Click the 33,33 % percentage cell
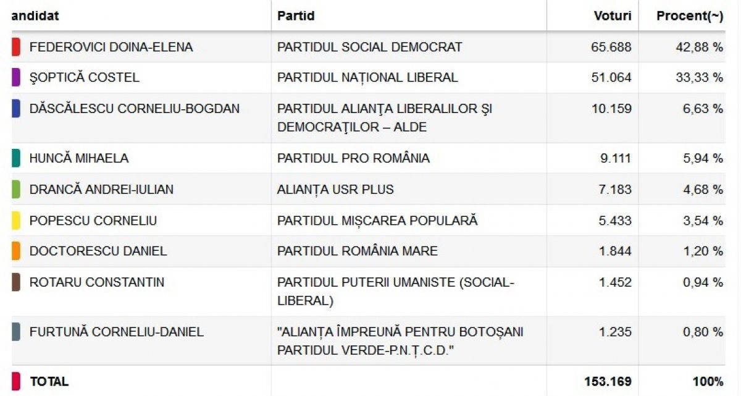741x396 pixels. tap(698, 78)
